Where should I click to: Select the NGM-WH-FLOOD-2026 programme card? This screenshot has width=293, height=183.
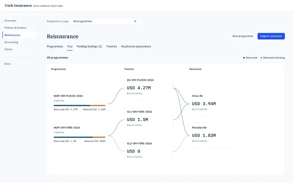click(x=80, y=104)
